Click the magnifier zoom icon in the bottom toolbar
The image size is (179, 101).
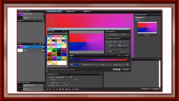(x=73, y=89)
